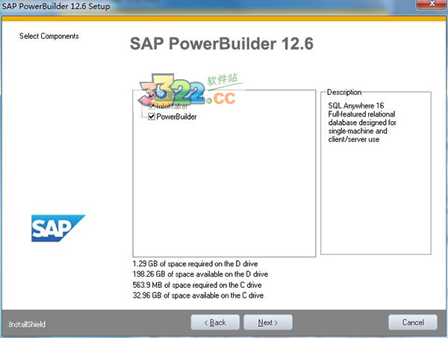Go back with the Back button
This screenshot has height=338, width=448.
coord(215,322)
